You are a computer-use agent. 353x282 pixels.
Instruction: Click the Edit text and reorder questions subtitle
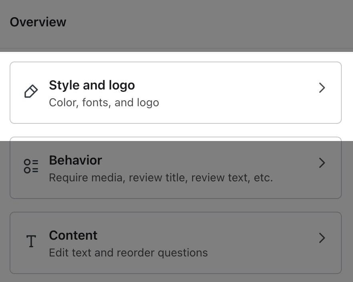(128, 253)
